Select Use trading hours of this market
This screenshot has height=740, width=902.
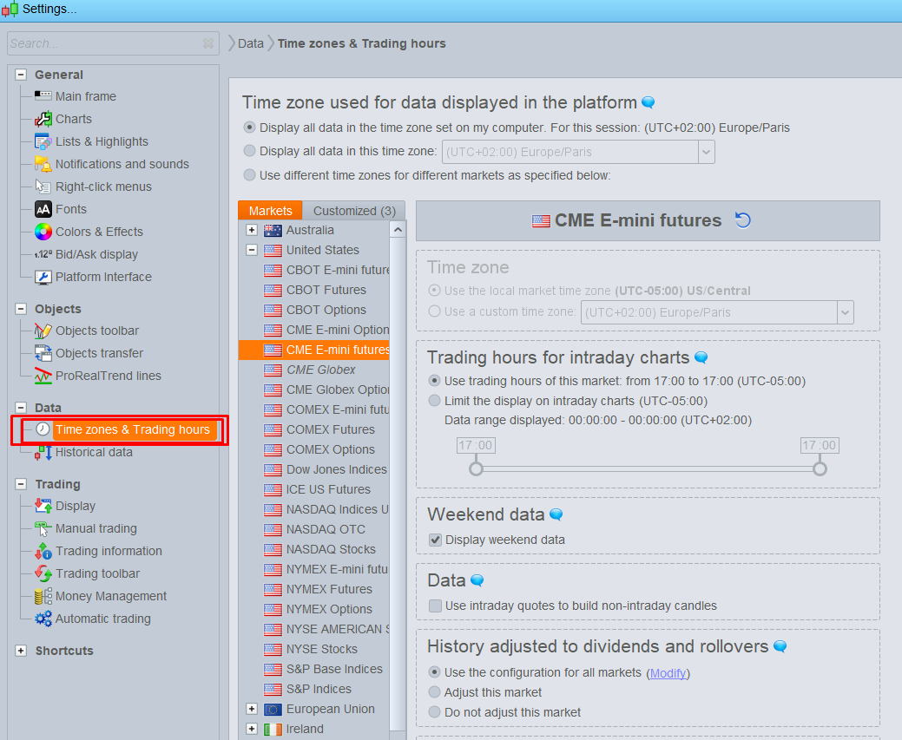tap(434, 381)
